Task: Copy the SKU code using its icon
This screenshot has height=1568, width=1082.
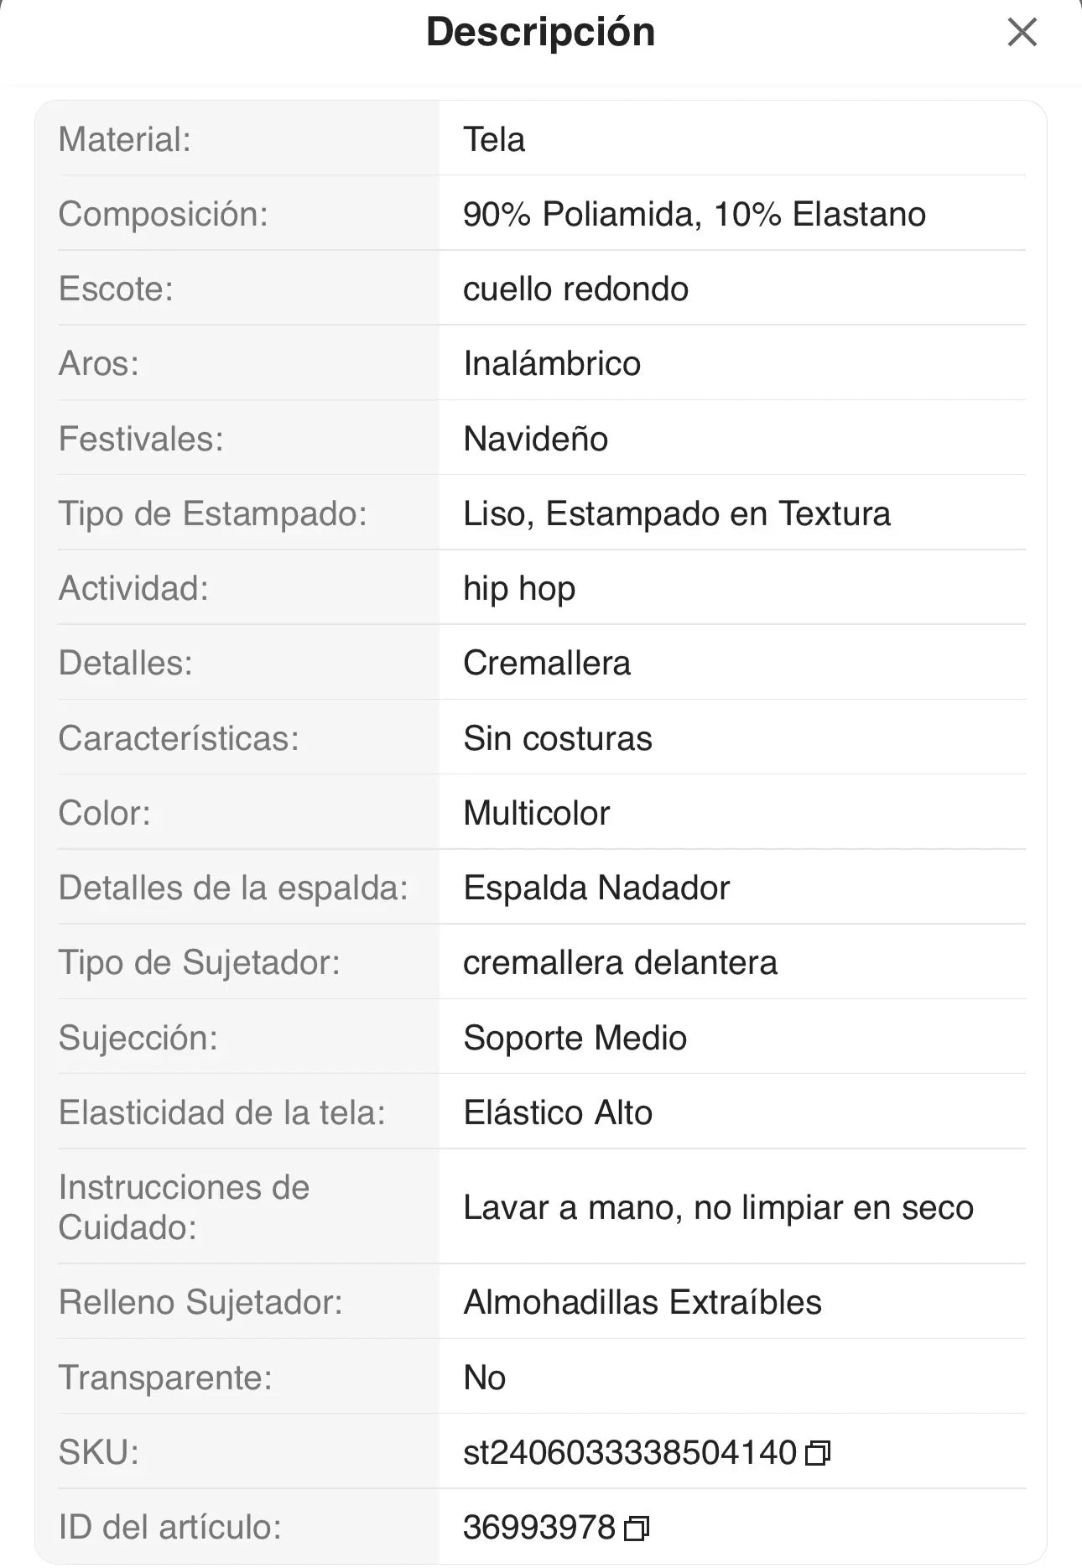Action: [x=818, y=1453]
